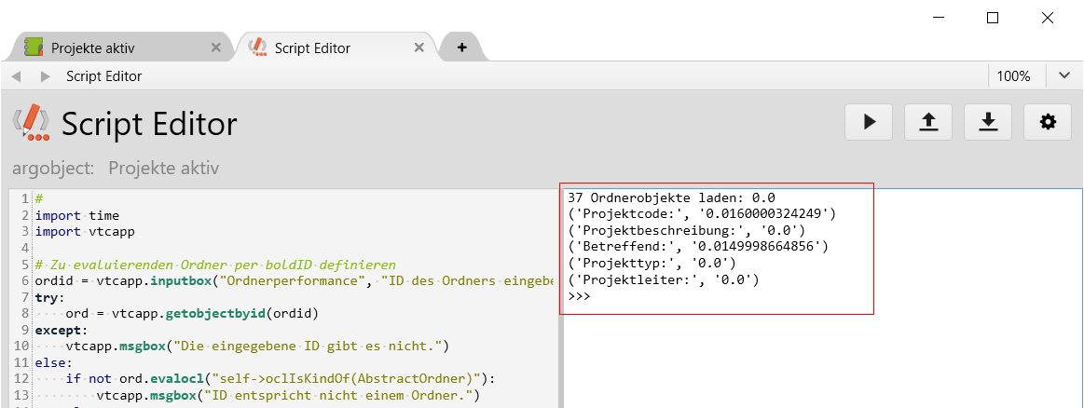The image size is (1084, 408).
Task: Open a new tab with plus
Action: tap(461, 48)
